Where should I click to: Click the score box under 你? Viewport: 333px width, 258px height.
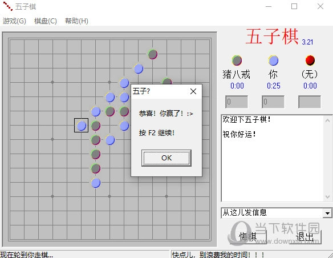click(x=273, y=102)
